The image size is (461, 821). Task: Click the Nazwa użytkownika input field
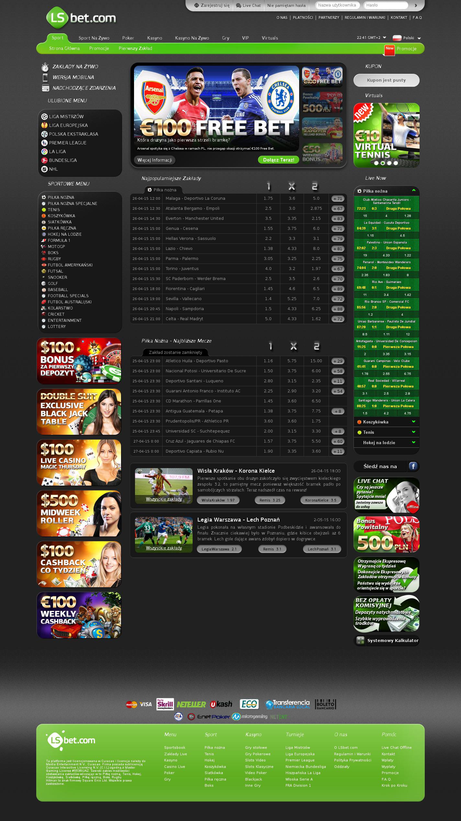click(337, 5)
